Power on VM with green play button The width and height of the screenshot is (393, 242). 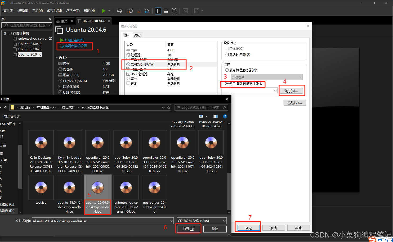(104, 11)
